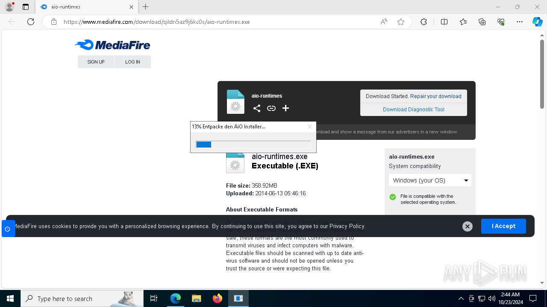Image resolution: width=547 pixels, height=307 pixels.
Task: Copy link with the chain icon
Action: pos(271,108)
